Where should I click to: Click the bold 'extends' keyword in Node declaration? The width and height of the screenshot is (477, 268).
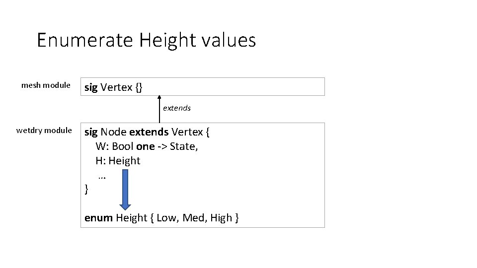click(x=149, y=132)
